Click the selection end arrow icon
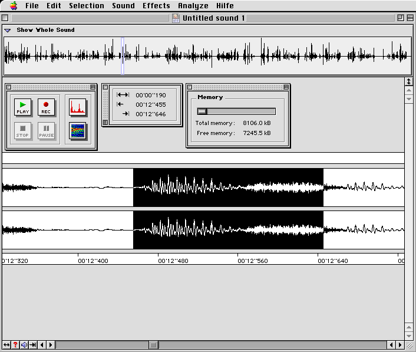The width and height of the screenshot is (416, 352). pos(126,114)
